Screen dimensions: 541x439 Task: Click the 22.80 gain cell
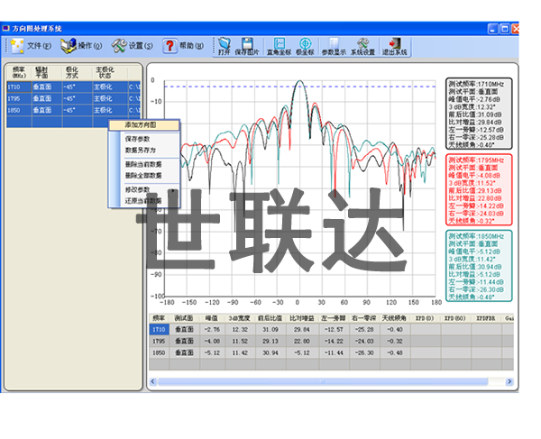point(302,341)
